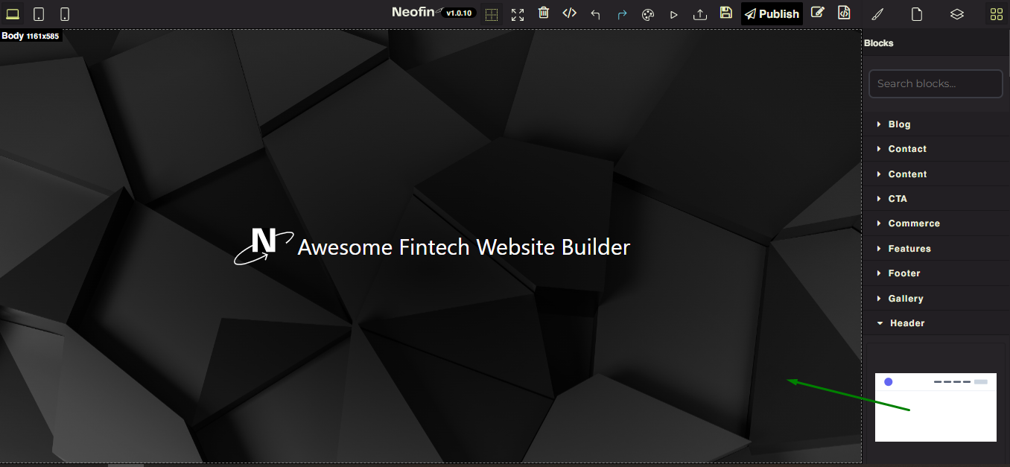
Task: Open the code viewer
Action: [x=570, y=13]
